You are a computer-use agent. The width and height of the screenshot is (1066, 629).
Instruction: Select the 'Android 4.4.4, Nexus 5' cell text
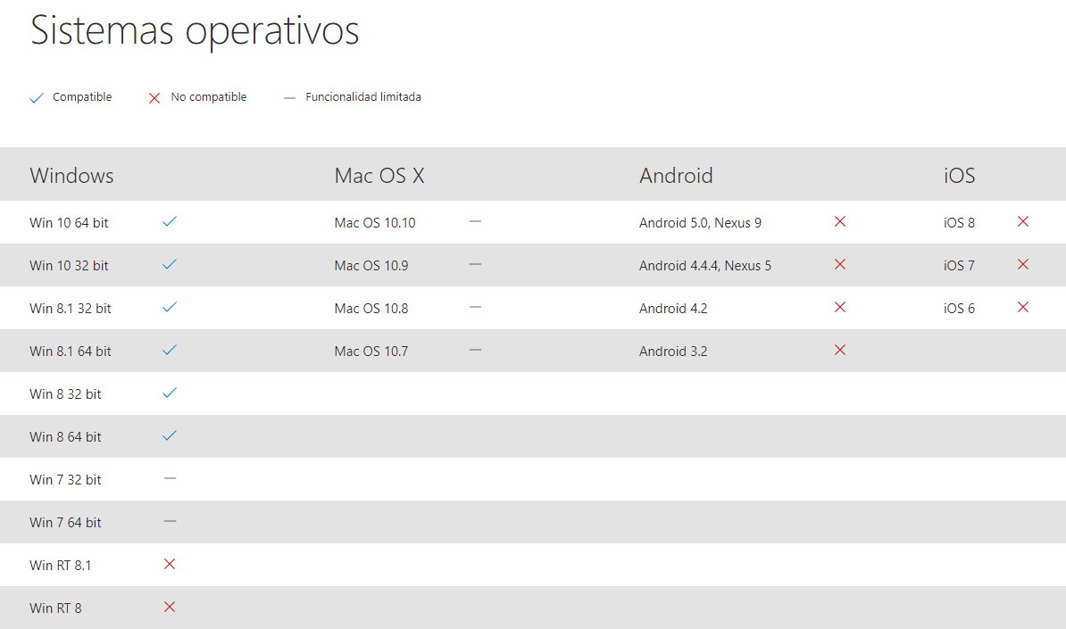tap(705, 266)
